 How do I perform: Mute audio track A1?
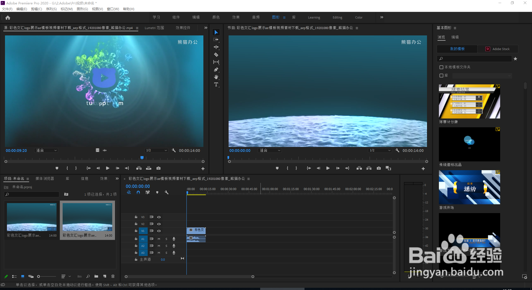pos(159,239)
